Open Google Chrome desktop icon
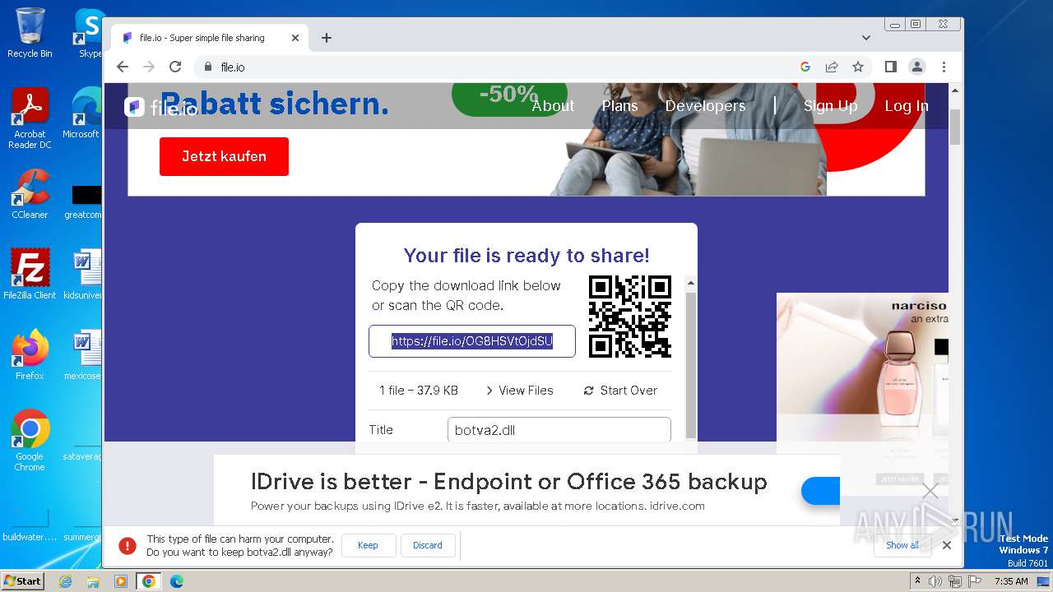Viewport: 1053px width, 592px height. click(30, 441)
